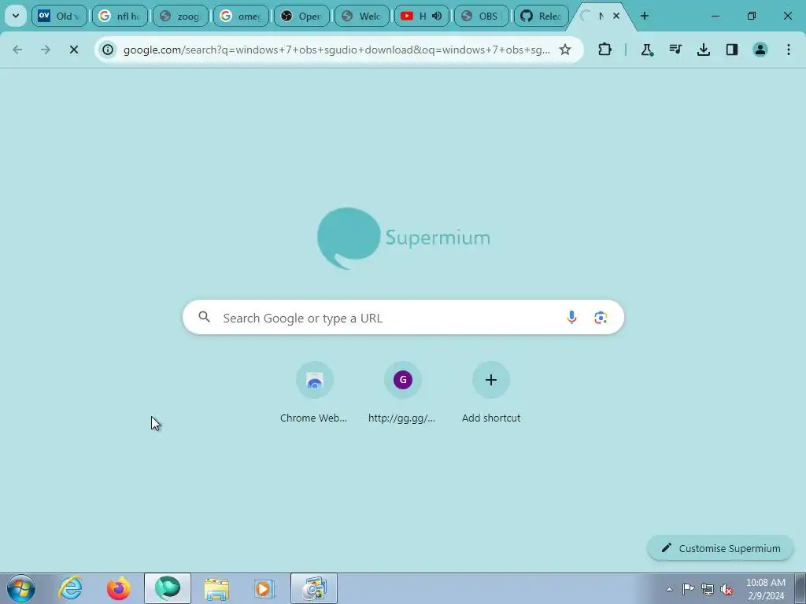
Task: Switch to the "Welc" tab
Action: point(362,16)
